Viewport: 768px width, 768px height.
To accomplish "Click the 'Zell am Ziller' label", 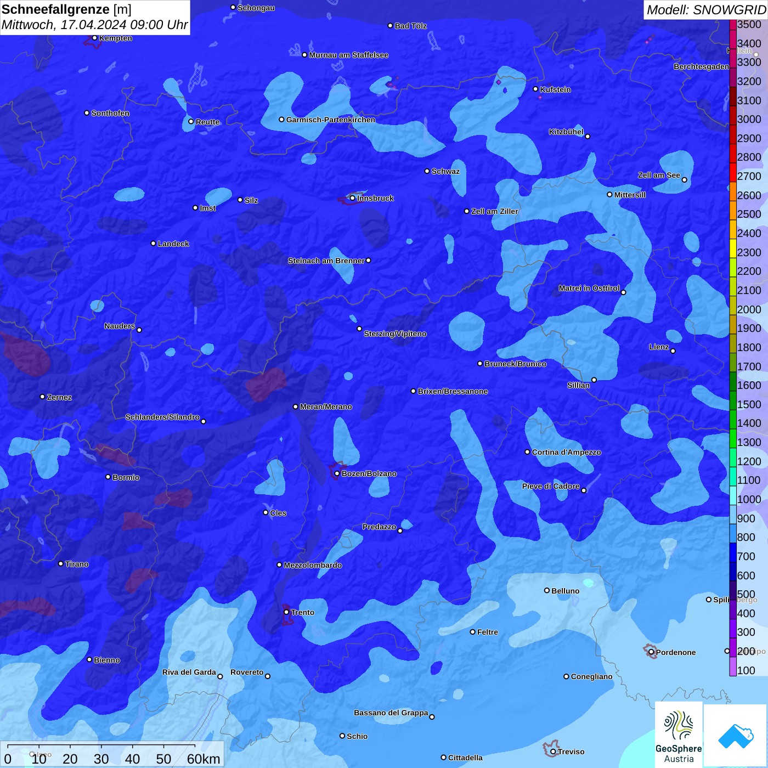I will click(494, 211).
